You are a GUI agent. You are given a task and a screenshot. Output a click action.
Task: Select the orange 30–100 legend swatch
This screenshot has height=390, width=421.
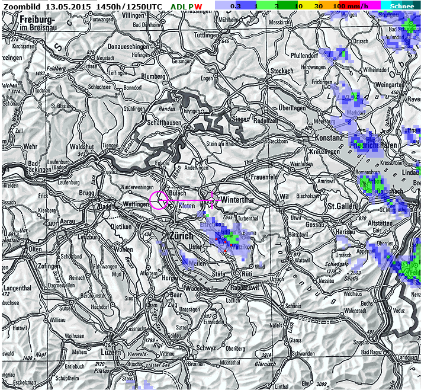[329, 5]
